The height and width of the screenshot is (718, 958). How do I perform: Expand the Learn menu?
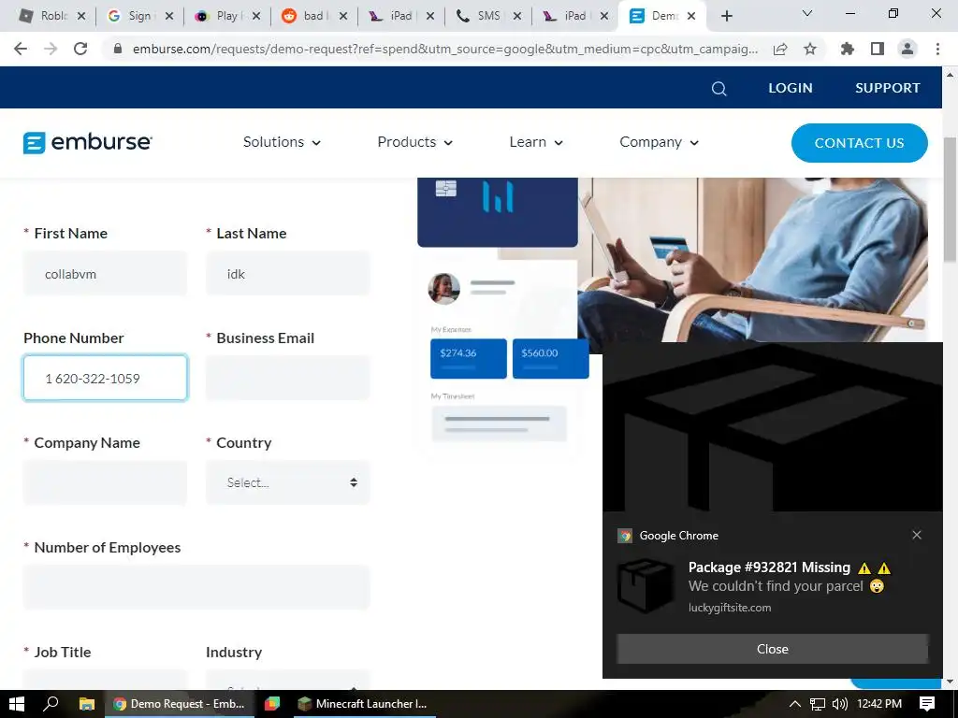536,142
